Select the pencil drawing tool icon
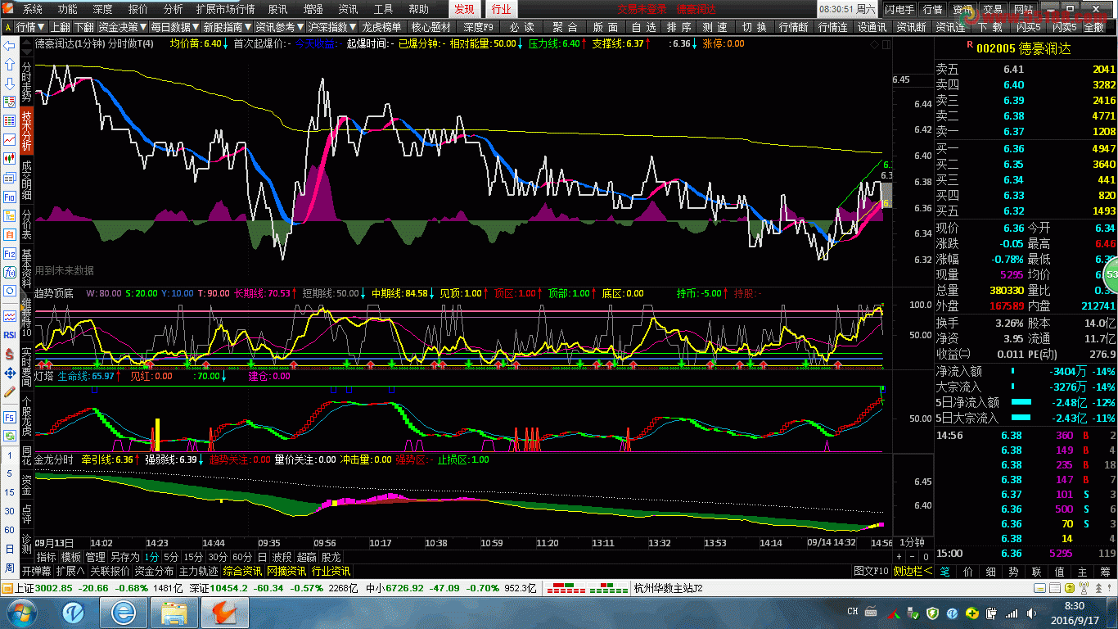This screenshot has height=629, width=1118. coord(9,392)
